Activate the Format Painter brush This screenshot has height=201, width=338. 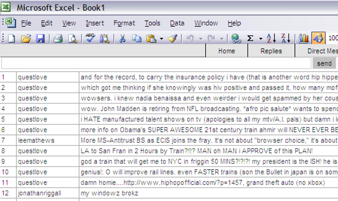172,39
